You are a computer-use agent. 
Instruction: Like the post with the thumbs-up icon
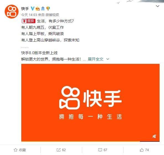tap(142, 150)
